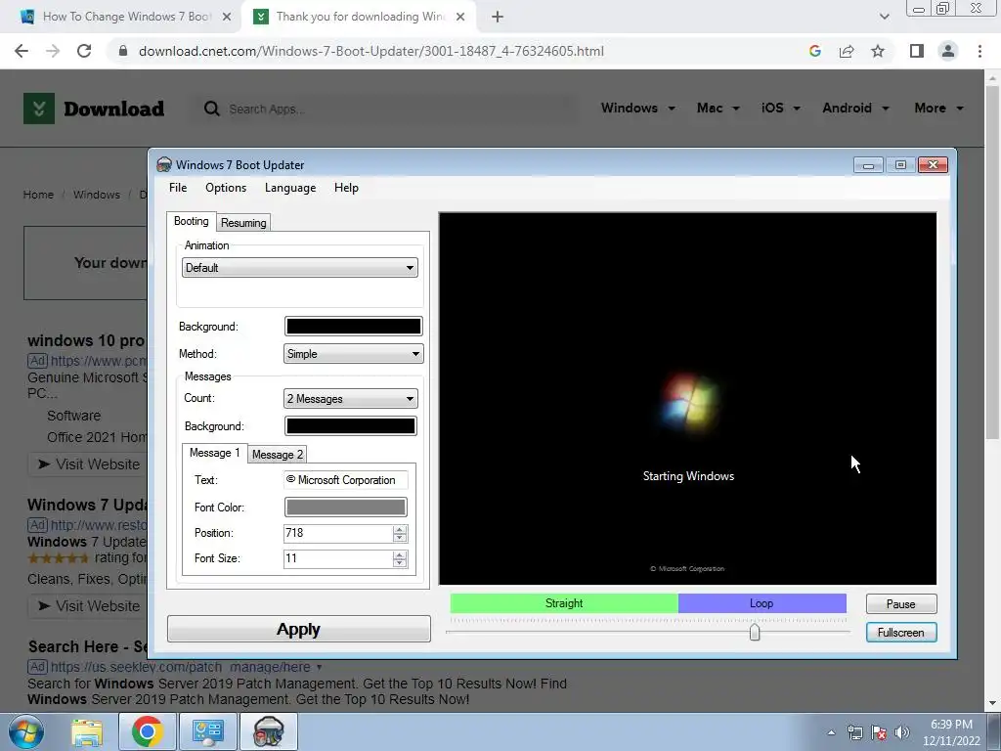This screenshot has height=751, width=1001.
Task: Click the Chrome address bar URL
Action: tap(370, 51)
